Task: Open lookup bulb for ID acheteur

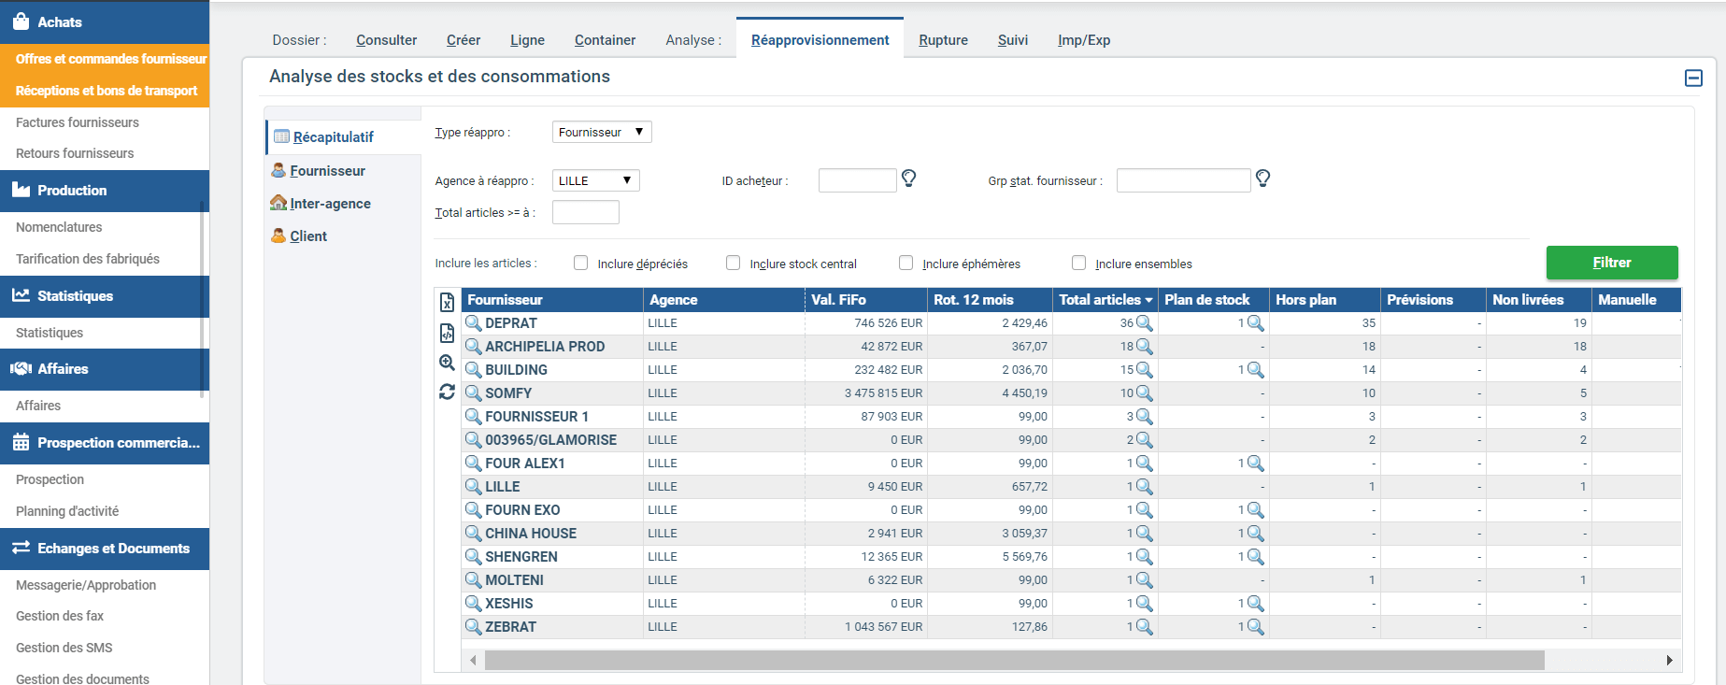Action: pyautogui.click(x=908, y=178)
